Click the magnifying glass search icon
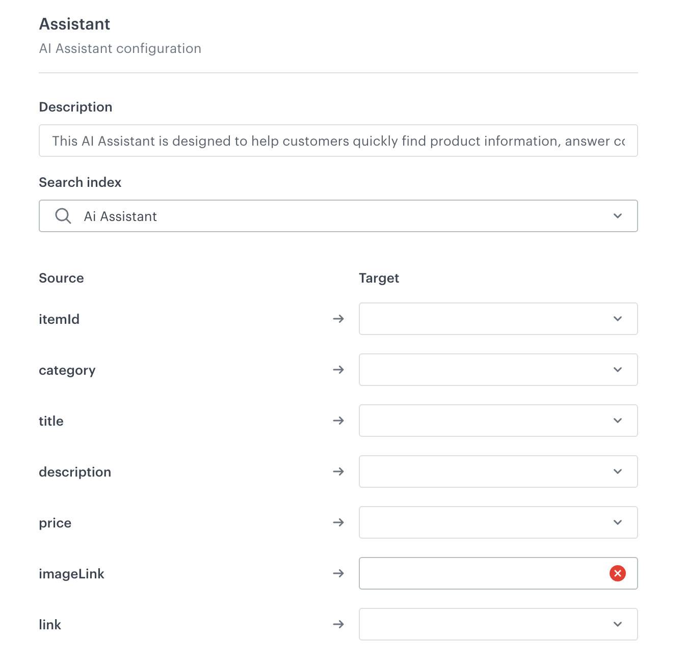Viewport: 685px width, 668px height. (x=63, y=216)
